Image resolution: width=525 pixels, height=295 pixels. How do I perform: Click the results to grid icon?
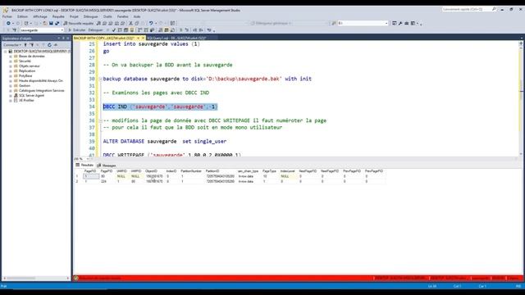[x=167, y=30]
